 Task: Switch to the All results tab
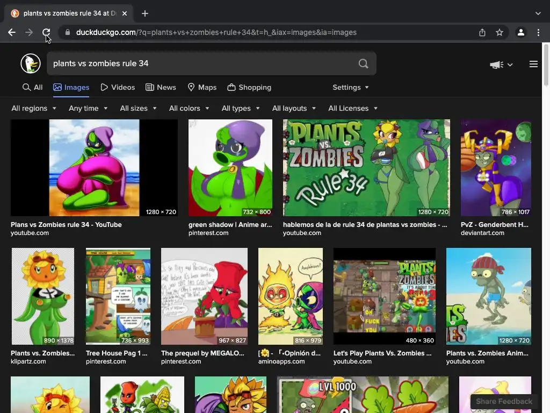pos(32,88)
